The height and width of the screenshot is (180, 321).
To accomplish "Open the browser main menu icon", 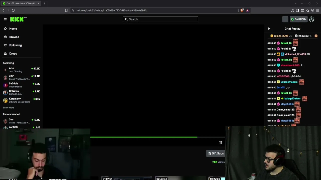I will click(317, 10).
